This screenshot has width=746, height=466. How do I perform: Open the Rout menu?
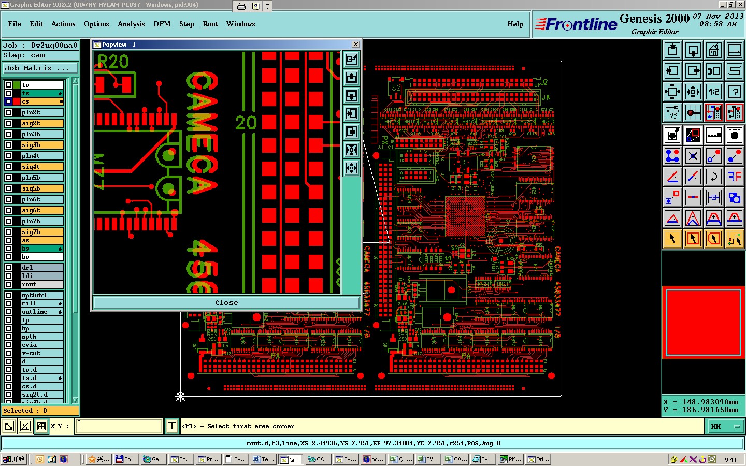[x=210, y=24]
